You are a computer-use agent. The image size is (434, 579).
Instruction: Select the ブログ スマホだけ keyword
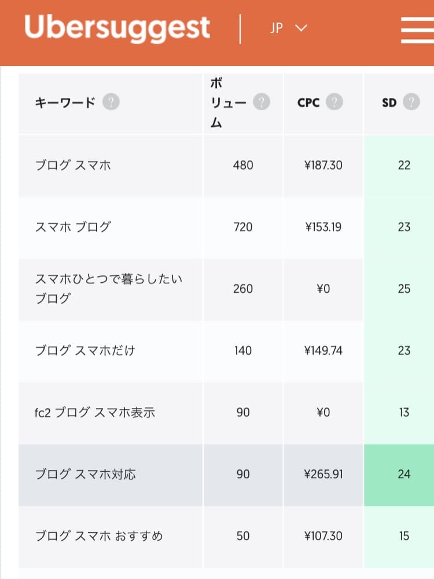click(85, 351)
